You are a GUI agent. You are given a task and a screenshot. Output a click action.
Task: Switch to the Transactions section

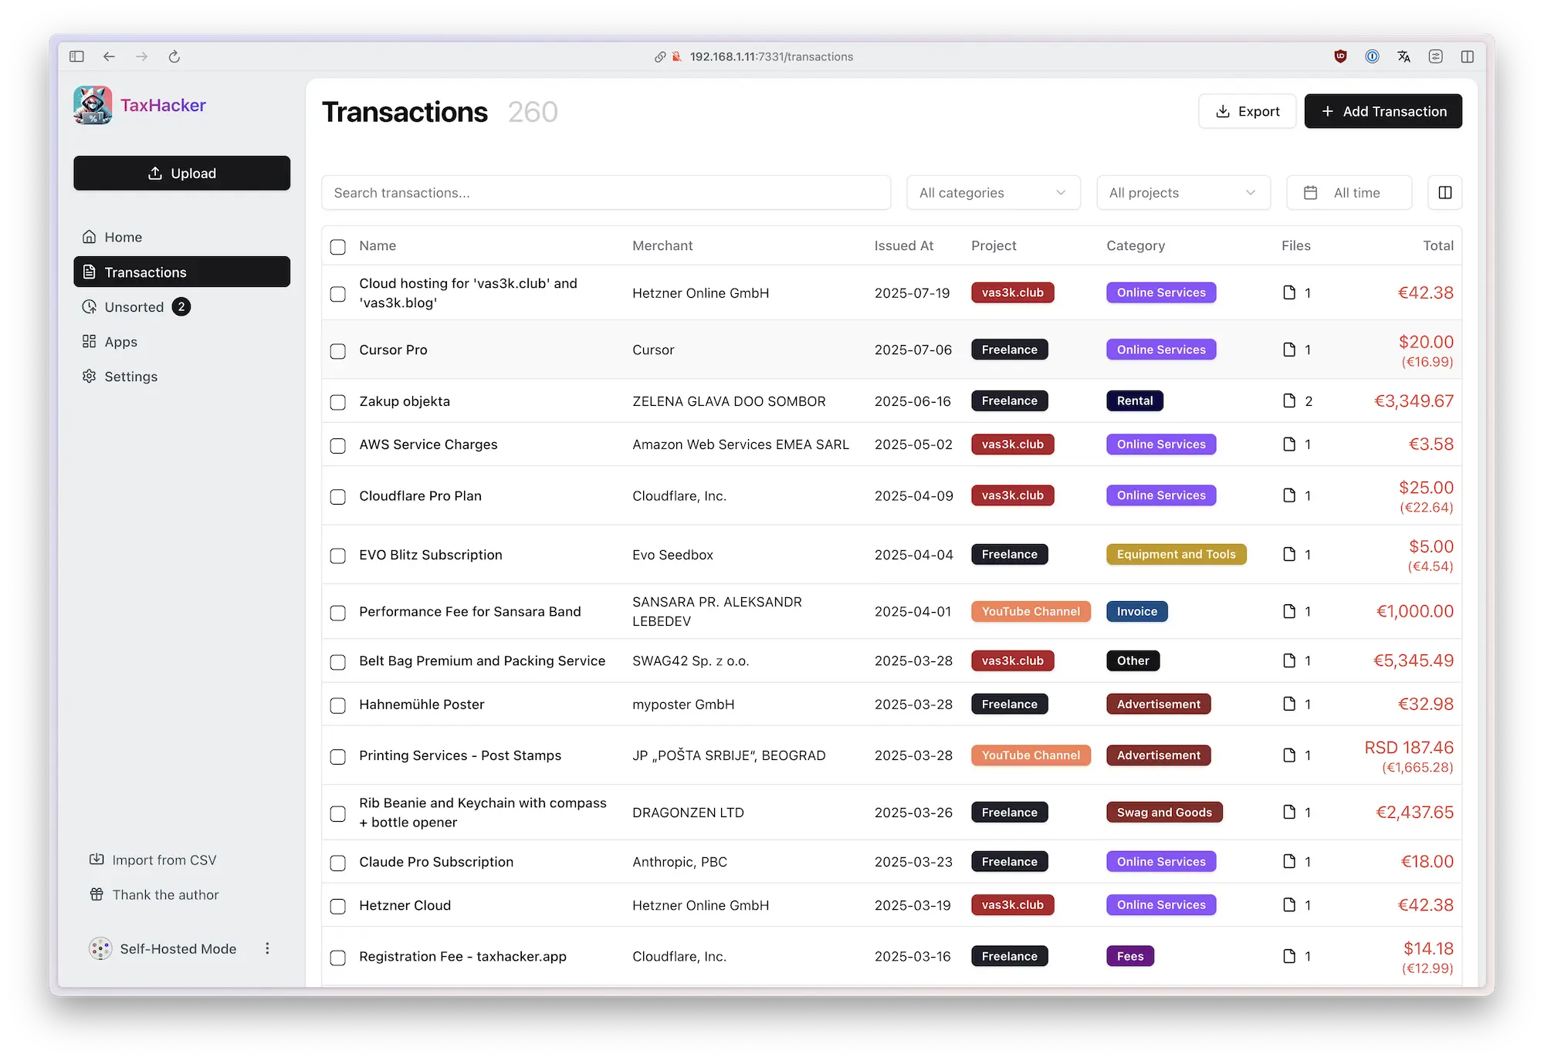144,272
